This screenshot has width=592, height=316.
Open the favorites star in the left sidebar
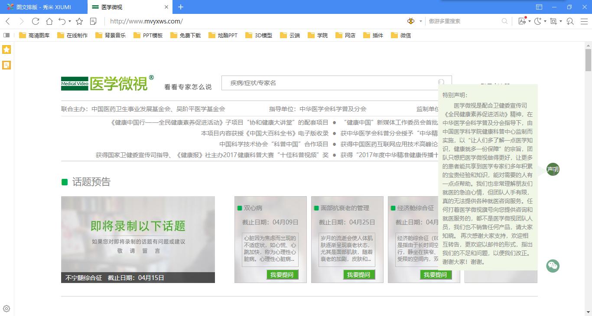(x=6, y=49)
